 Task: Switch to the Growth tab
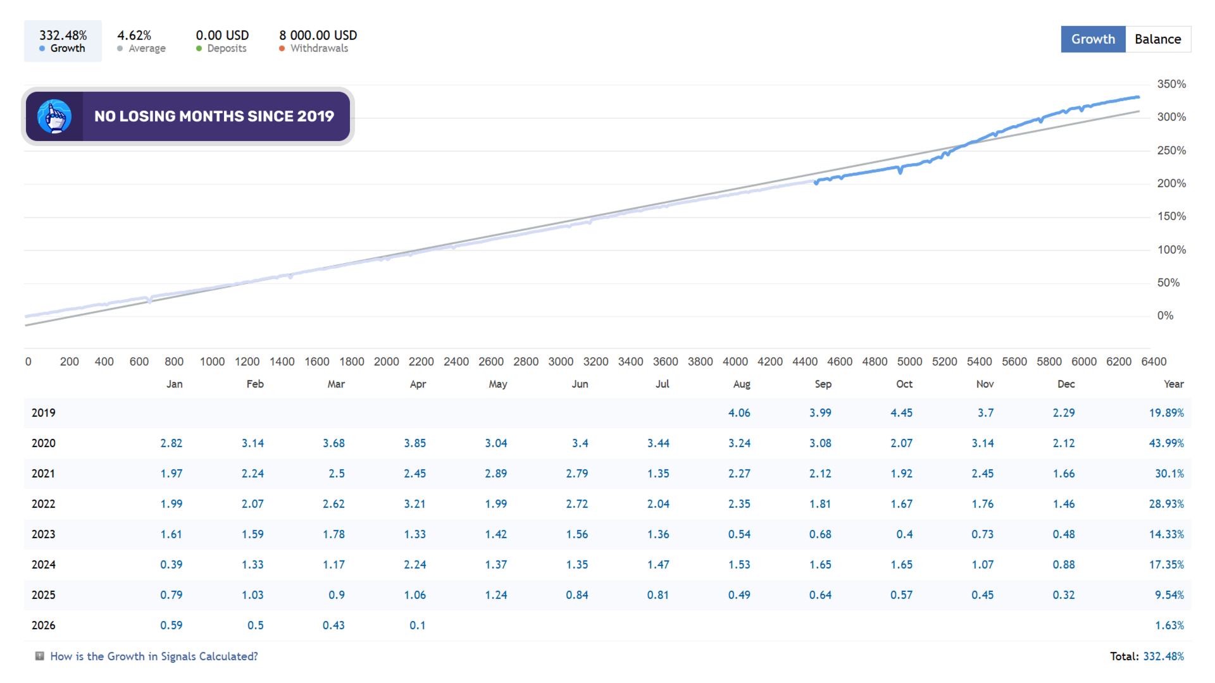1093,39
